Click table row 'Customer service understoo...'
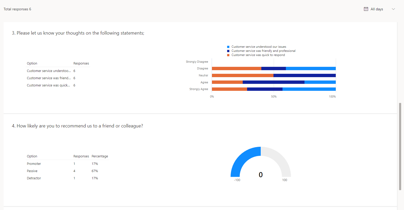 point(58,71)
